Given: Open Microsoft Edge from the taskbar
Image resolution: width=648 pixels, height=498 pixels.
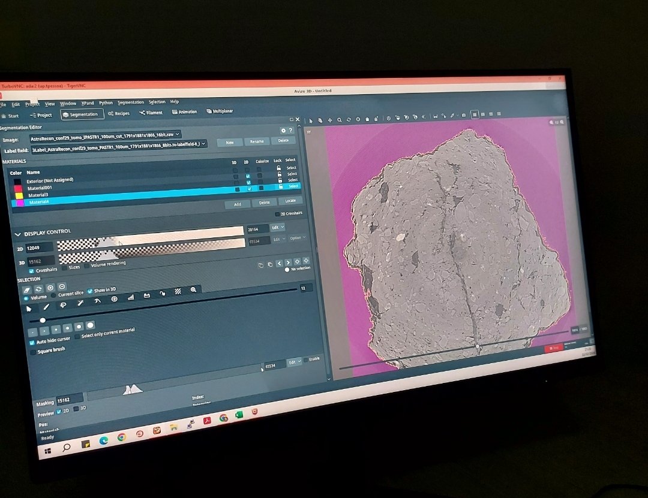Looking at the screenshot, I should (103, 440).
